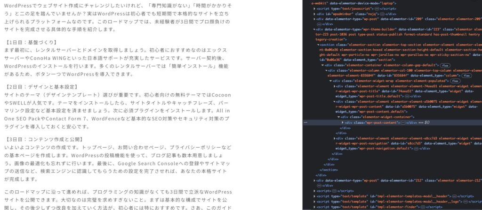Viewport: 482px width, 210px height.
Task: Click the ellipsis in the header__logo script row
Action: 466,202
